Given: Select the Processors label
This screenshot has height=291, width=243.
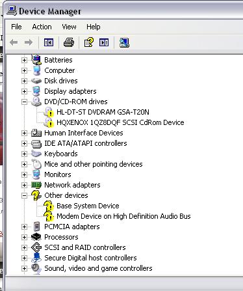Looking at the screenshot, I should click(61, 237).
